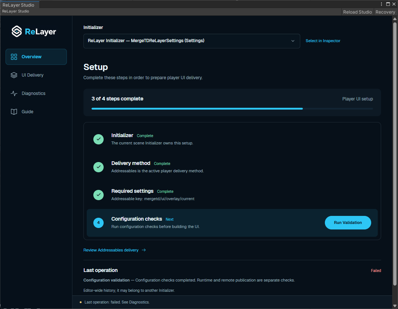The height and width of the screenshot is (309, 398).
Task: Open the UI Delivery section
Action: (36, 75)
